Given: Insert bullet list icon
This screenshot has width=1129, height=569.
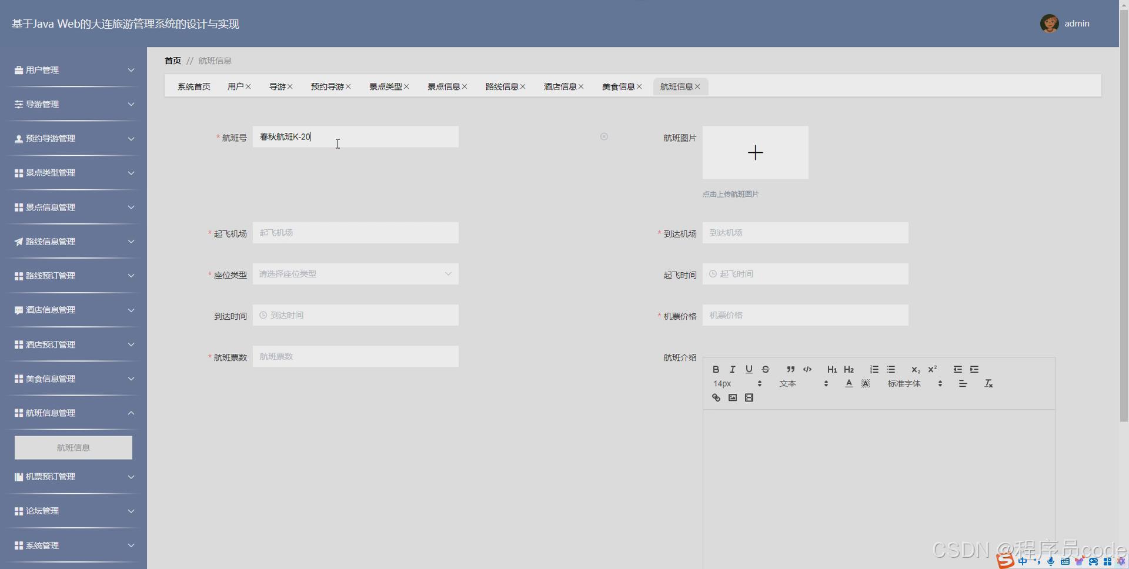Looking at the screenshot, I should pyautogui.click(x=890, y=369).
